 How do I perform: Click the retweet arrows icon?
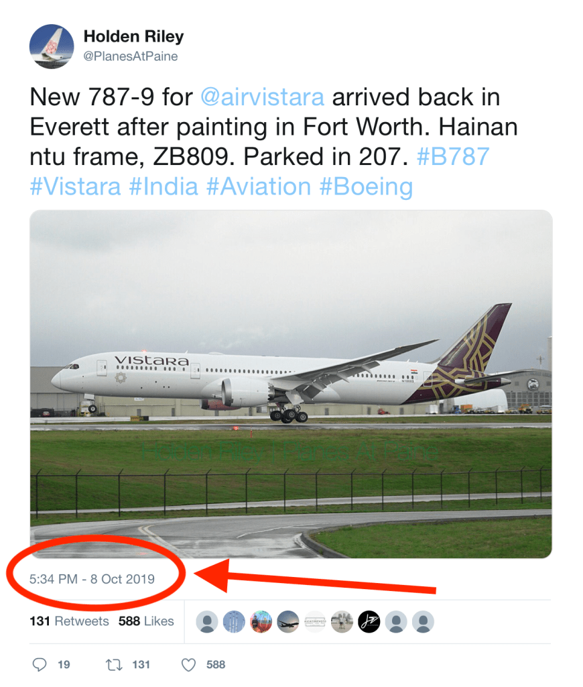pos(113,664)
